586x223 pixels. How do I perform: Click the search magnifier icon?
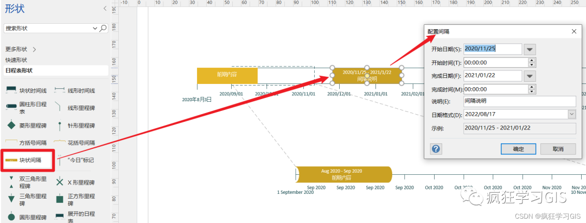tap(104, 28)
